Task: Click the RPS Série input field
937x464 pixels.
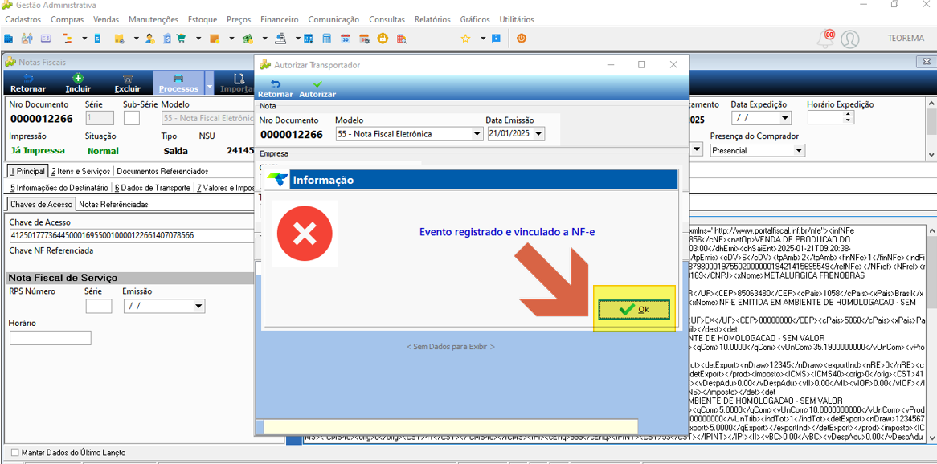Action: click(x=99, y=307)
